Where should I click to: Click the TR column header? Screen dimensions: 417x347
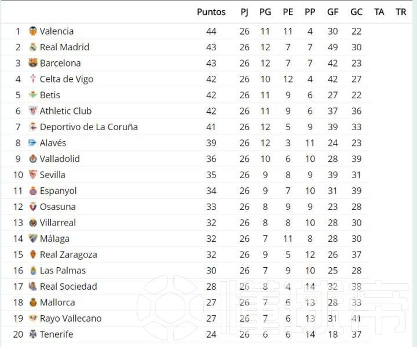(x=401, y=12)
